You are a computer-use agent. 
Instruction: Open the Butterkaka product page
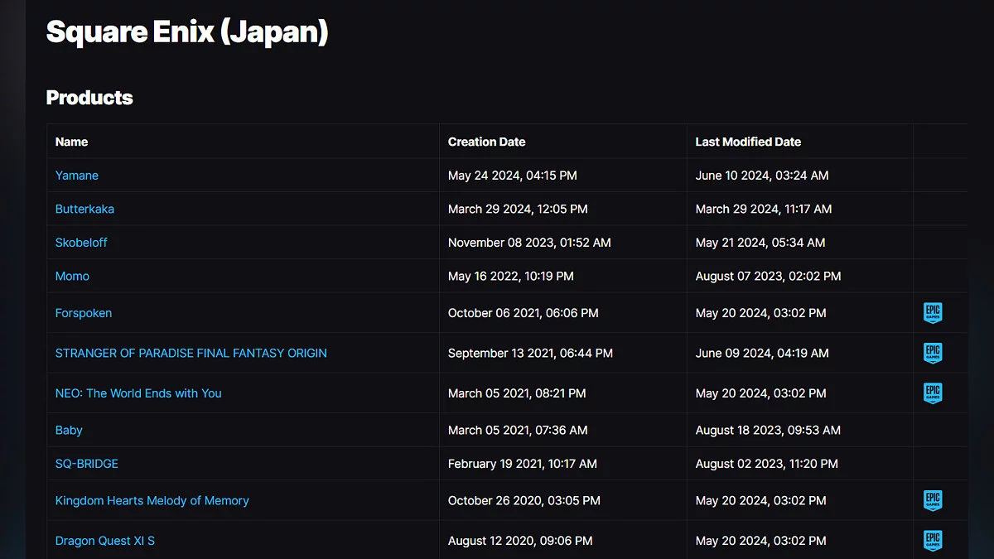coord(84,209)
